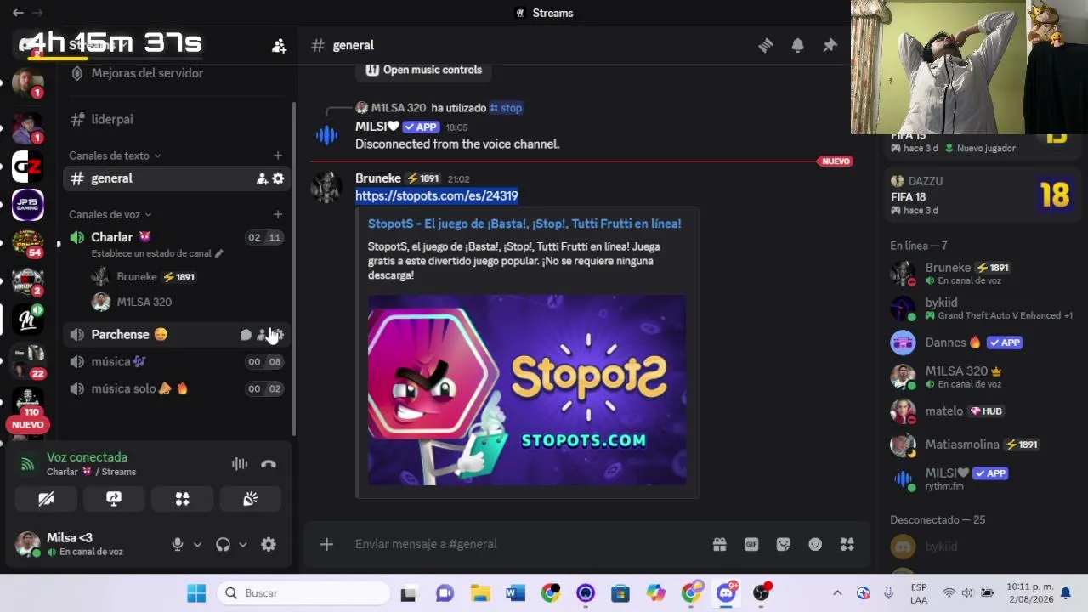Set a voice channel status
This screenshot has width=1088, height=612.
click(x=157, y=253)
